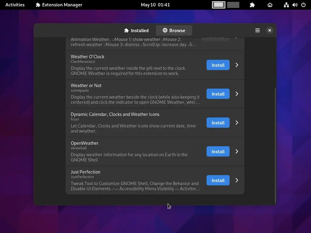Click the home icon in top bar
The height and width of the screenshot is (233, 311).
pyautogui.click(x=270, y=5)
